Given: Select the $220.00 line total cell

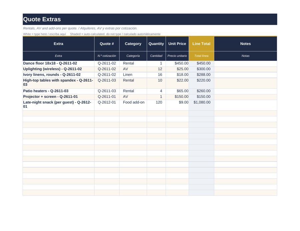Looking at the screenshot, I should pyautogui.click(x=201, y=83).
